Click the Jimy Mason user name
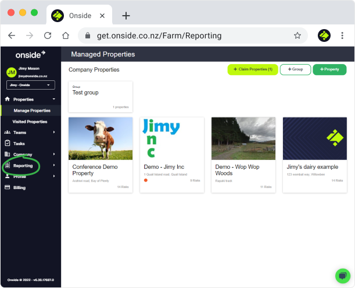 click(29, 69)
